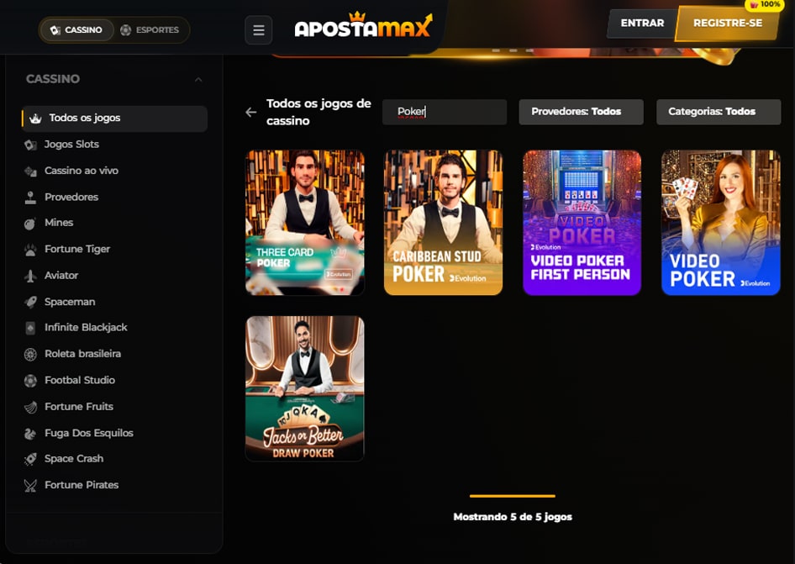Click the Infinite Blackjack card icon
The image size is (795, 564).
pyautogui.click(x=30, y=328)
